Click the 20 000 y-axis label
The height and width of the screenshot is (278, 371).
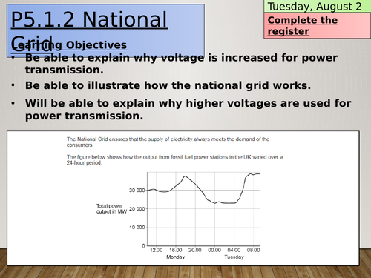137,209
